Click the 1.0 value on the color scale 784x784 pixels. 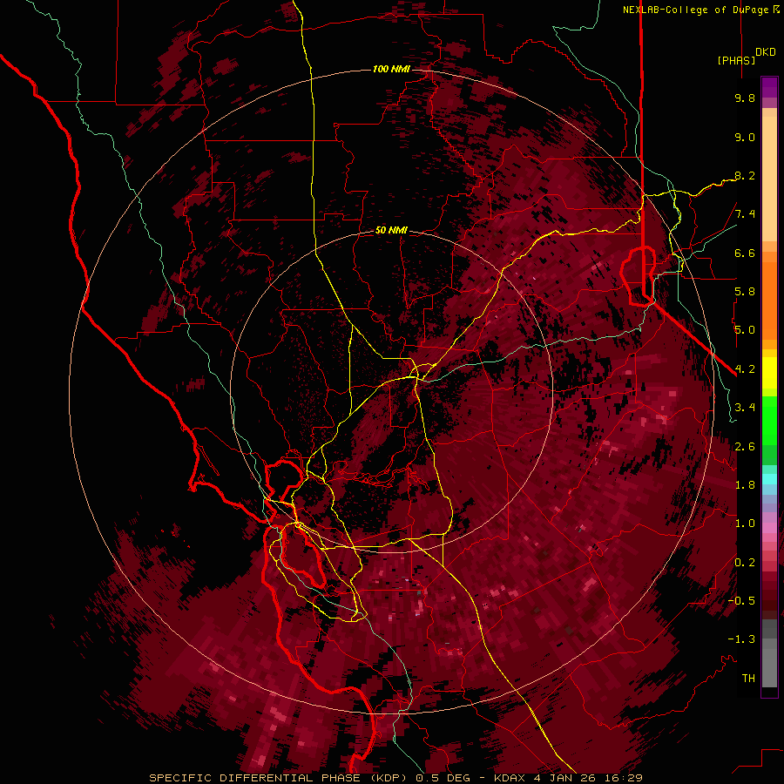[x=745, y=524]
